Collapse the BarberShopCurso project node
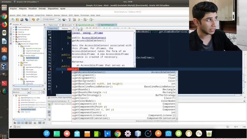This screenshot has height=139, width=247. [14, 41]
